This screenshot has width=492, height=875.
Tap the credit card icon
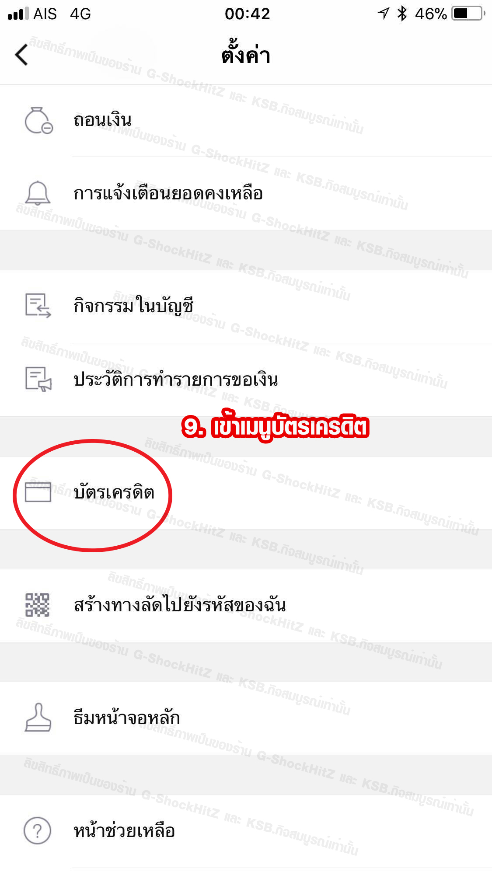38,492
